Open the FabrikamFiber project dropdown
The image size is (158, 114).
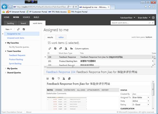tap(128, 18)
